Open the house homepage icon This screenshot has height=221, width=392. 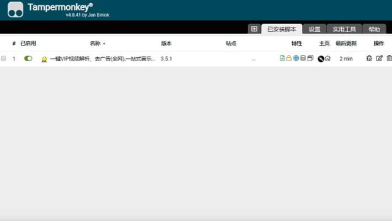(x=327, y=58)
